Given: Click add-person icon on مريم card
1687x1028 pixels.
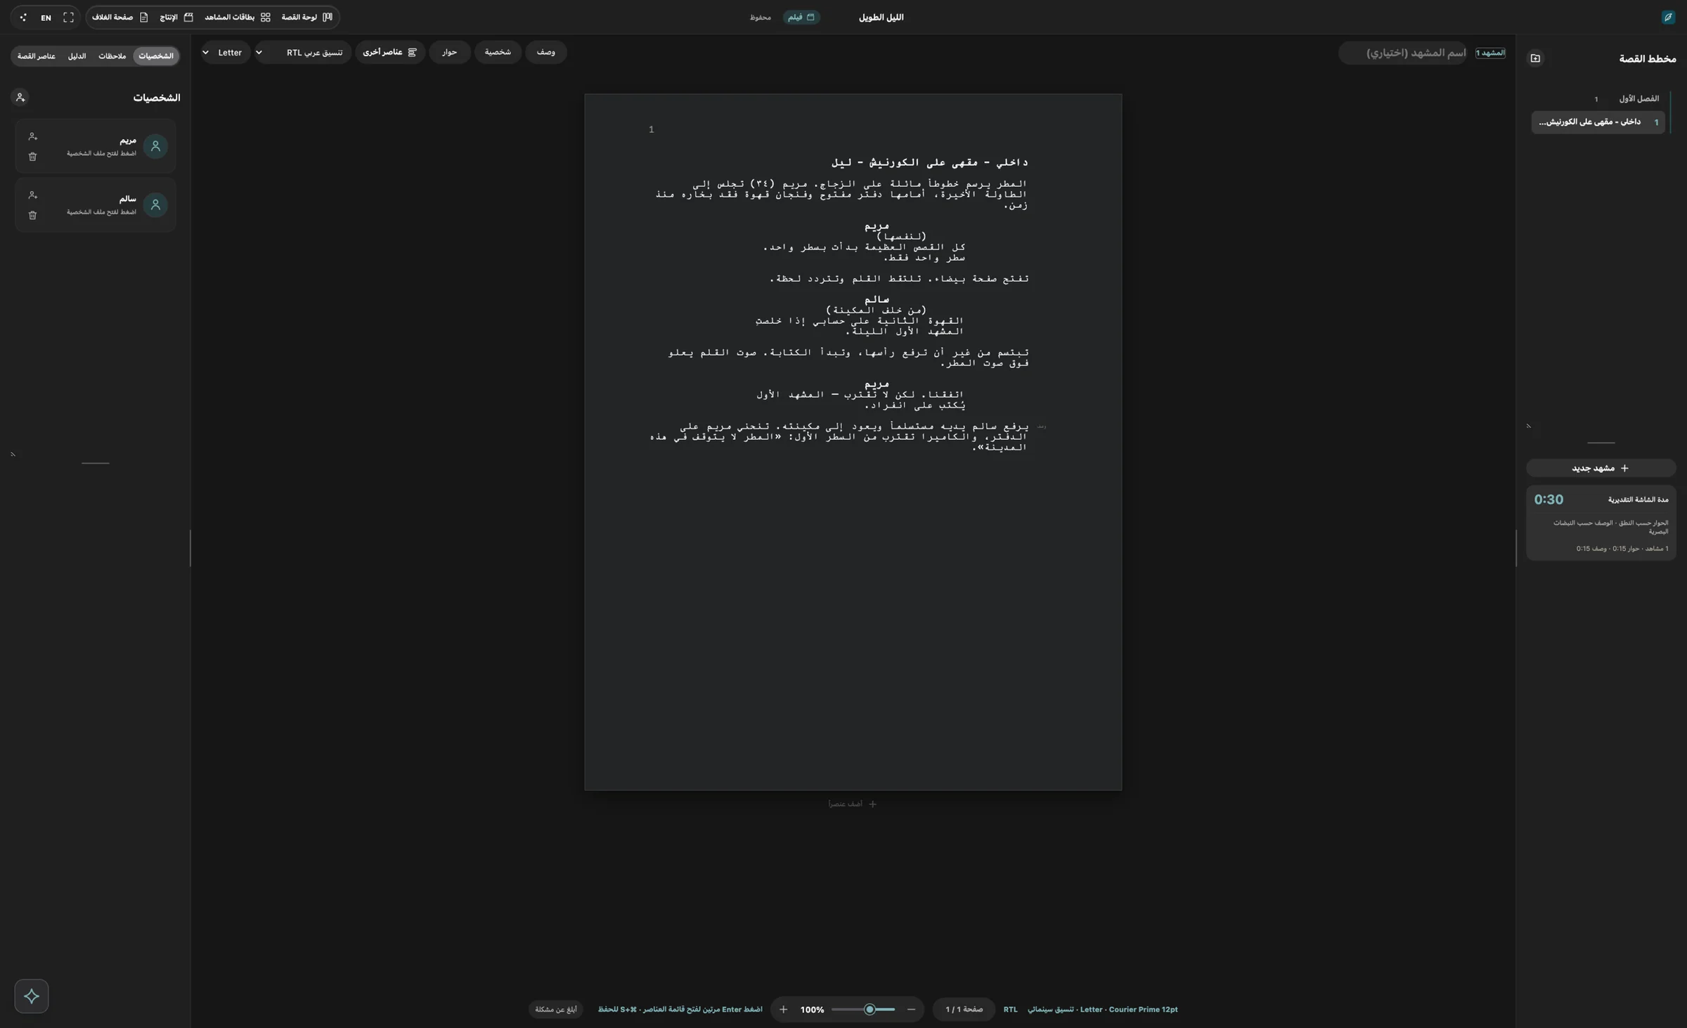Looking at the screenshot, I should tap(32, 136).
